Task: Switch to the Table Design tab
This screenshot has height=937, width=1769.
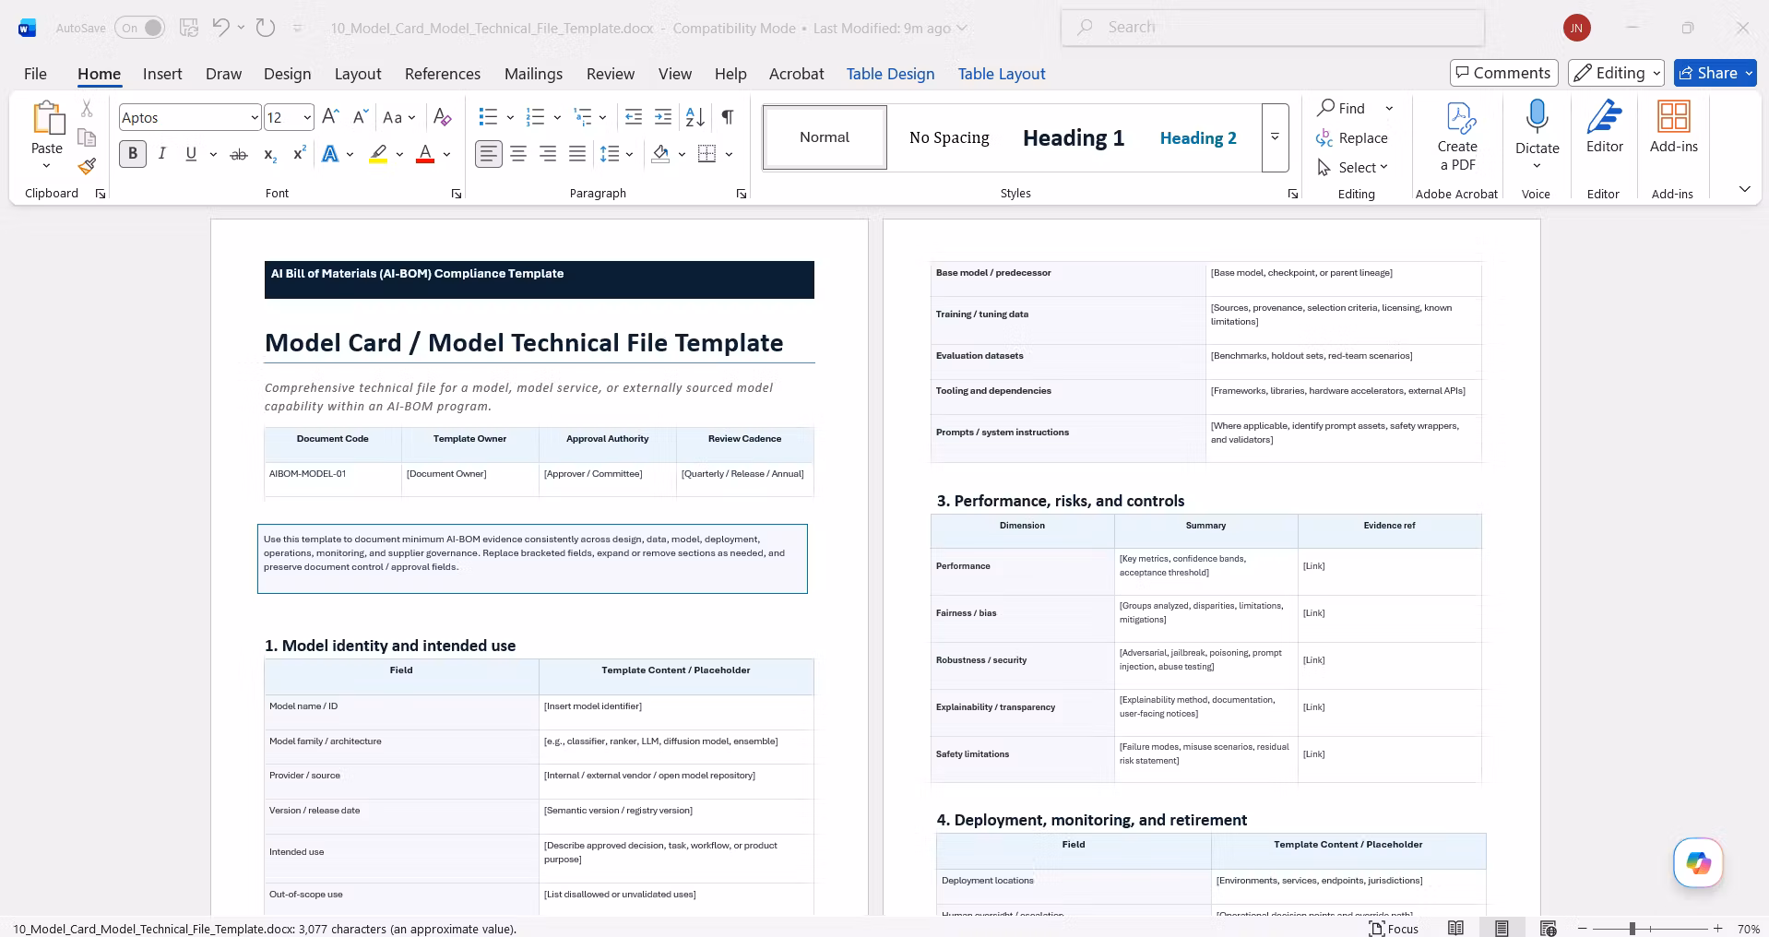Action: coord(890,74)
